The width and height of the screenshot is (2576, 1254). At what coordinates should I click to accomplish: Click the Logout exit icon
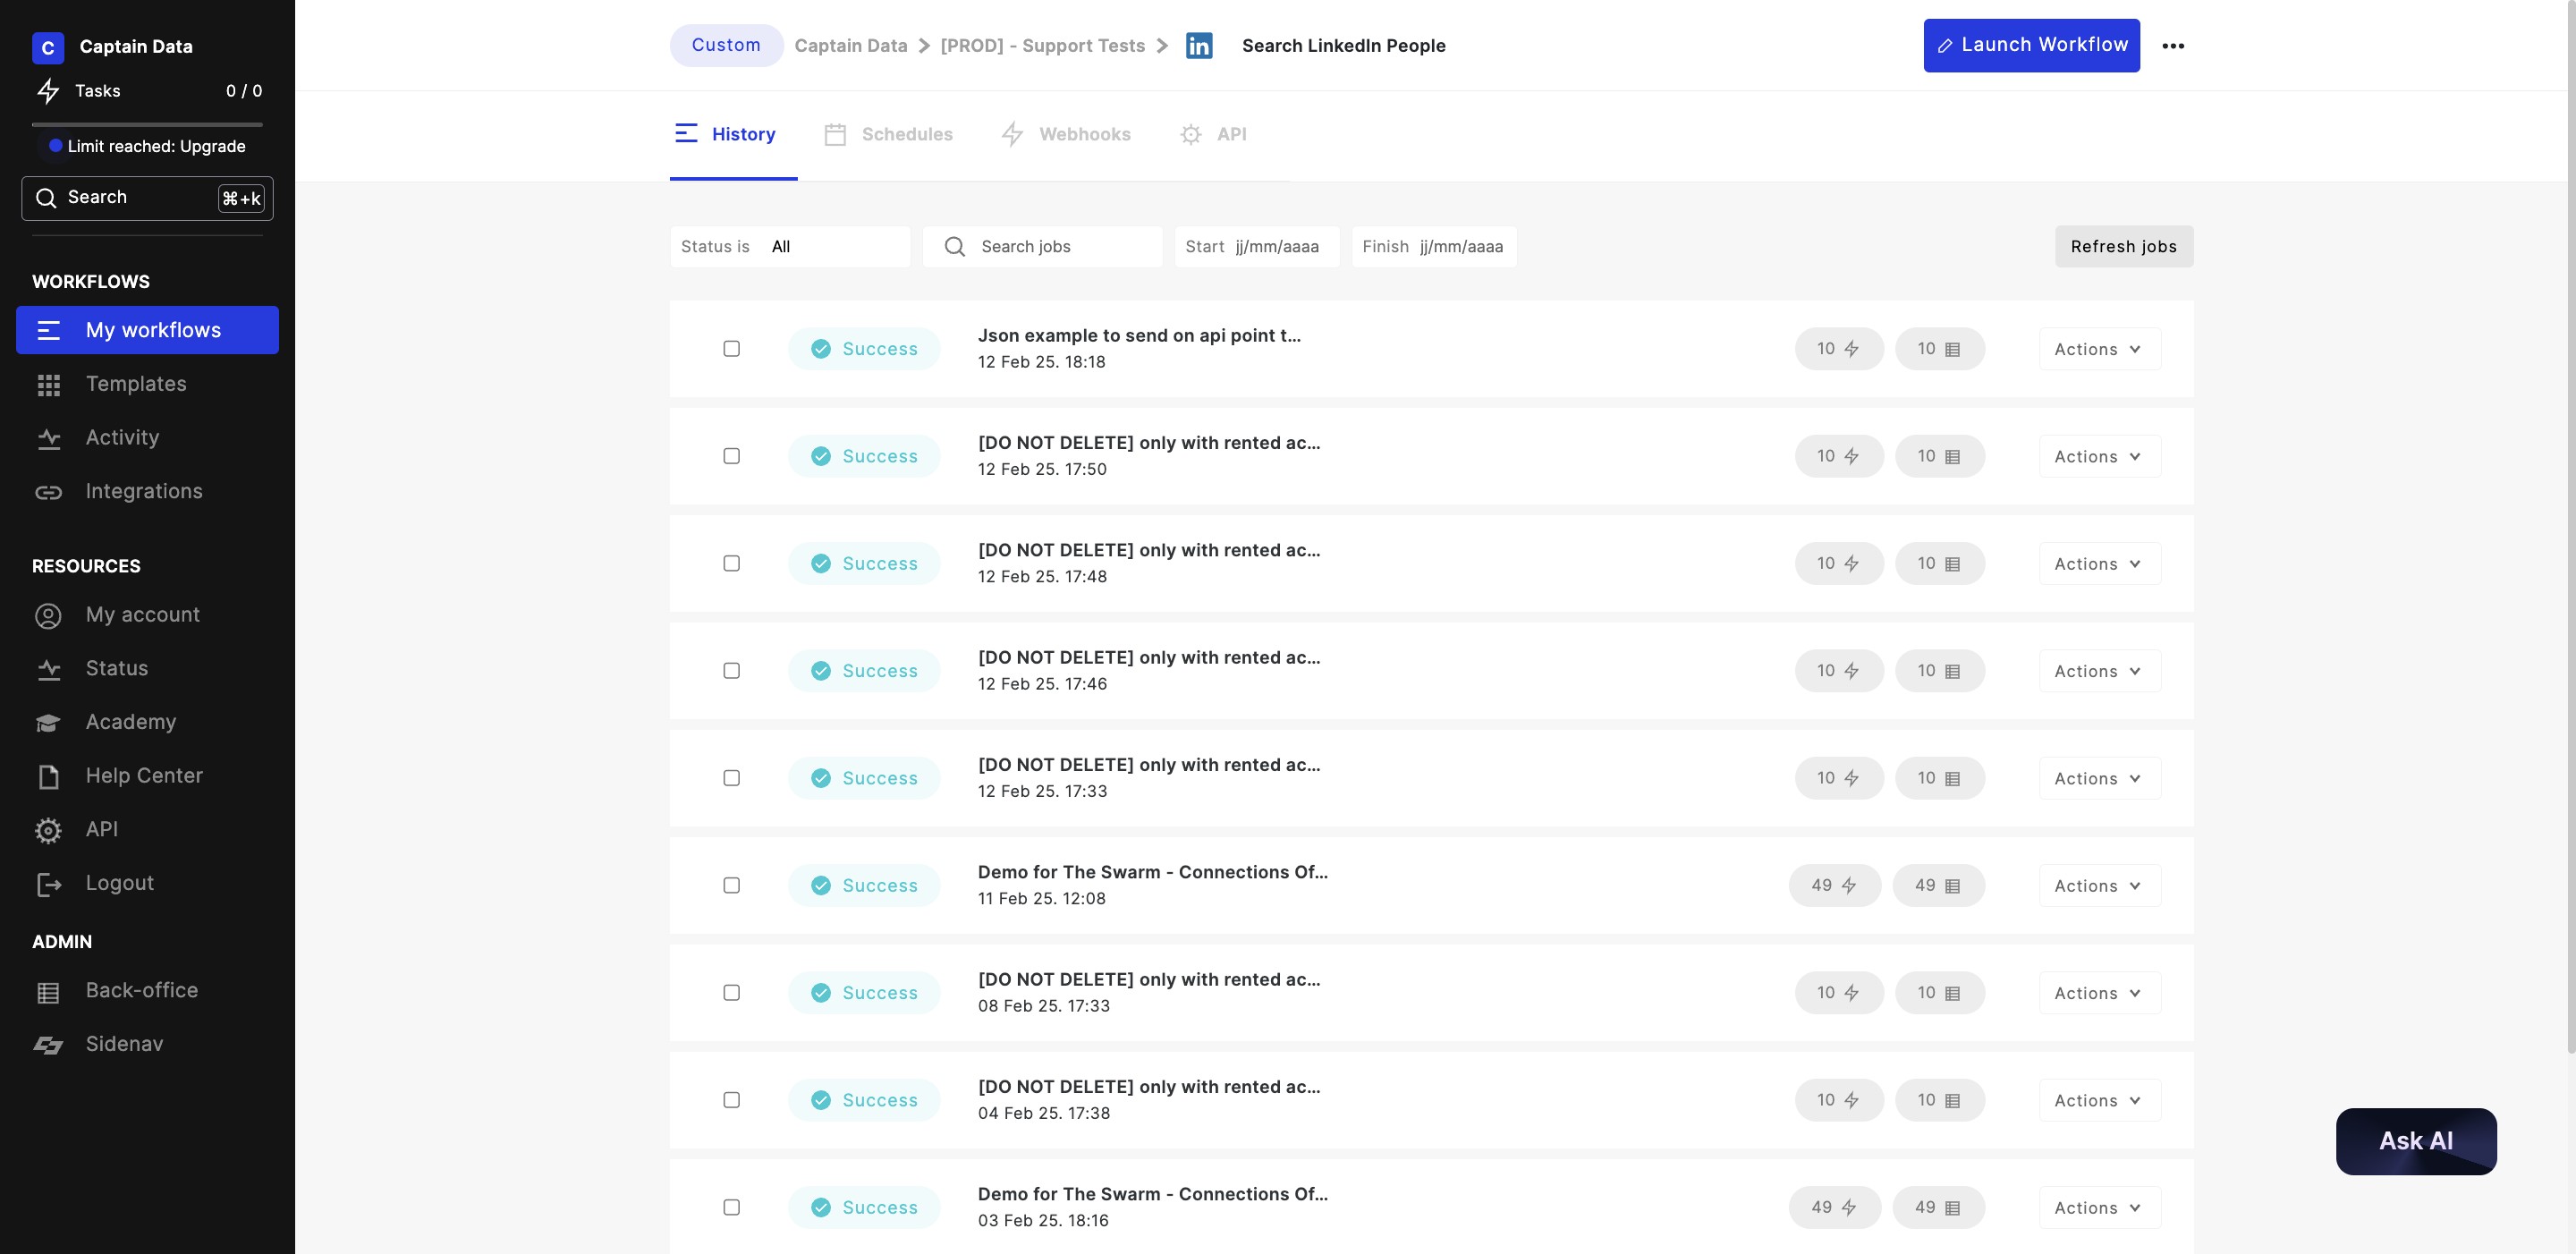pos(48,884)
